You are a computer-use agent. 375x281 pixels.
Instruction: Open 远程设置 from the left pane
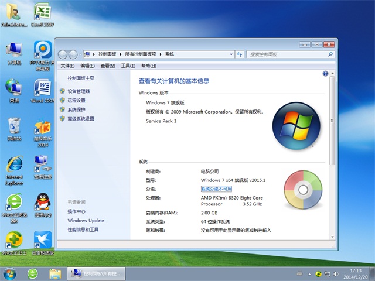click(77, 100)
